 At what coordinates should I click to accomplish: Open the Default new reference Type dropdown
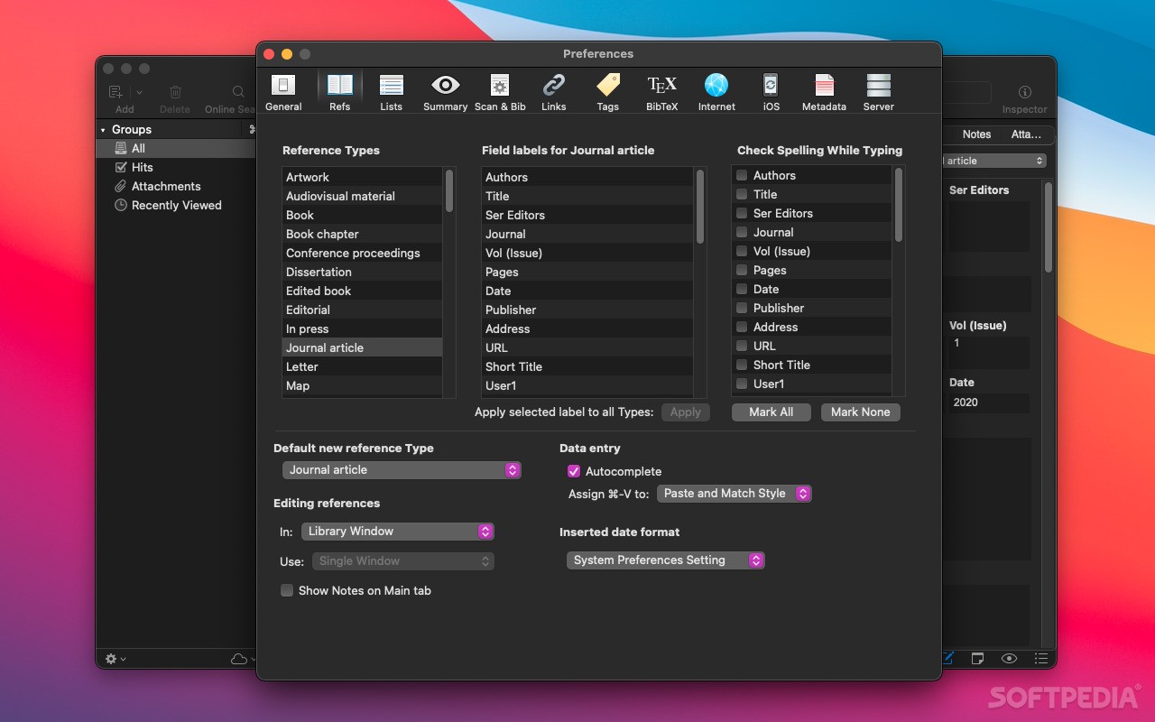pyautogui.click(x=401, y=470)
